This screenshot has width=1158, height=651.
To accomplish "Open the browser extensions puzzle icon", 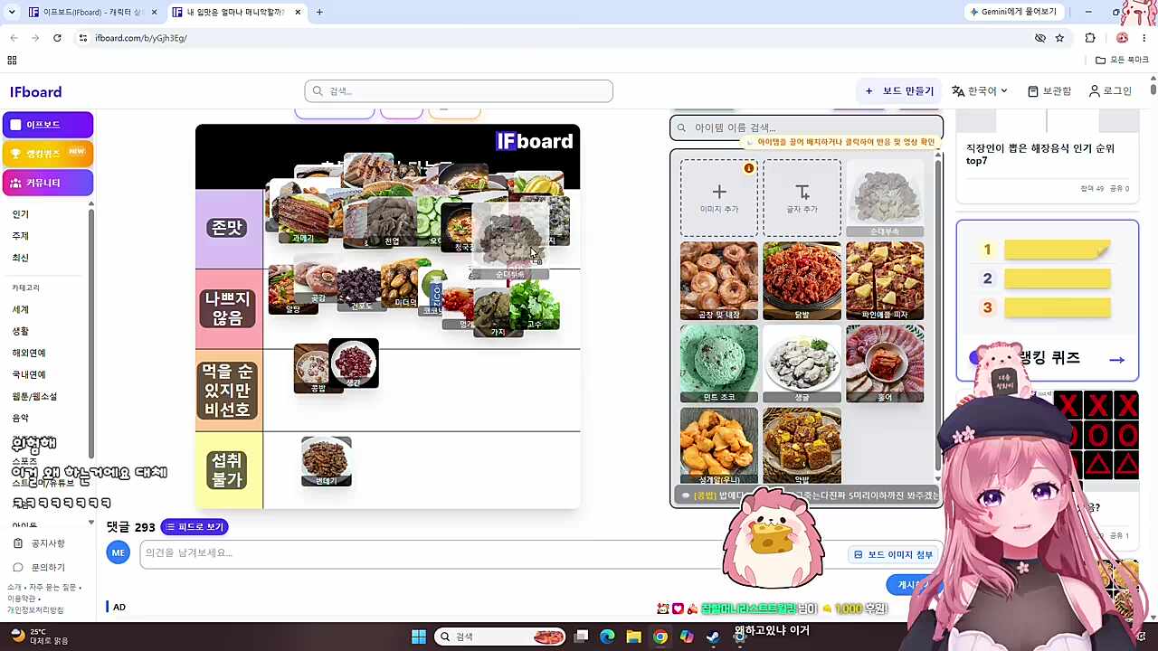I will click(x=1090, y=38).
